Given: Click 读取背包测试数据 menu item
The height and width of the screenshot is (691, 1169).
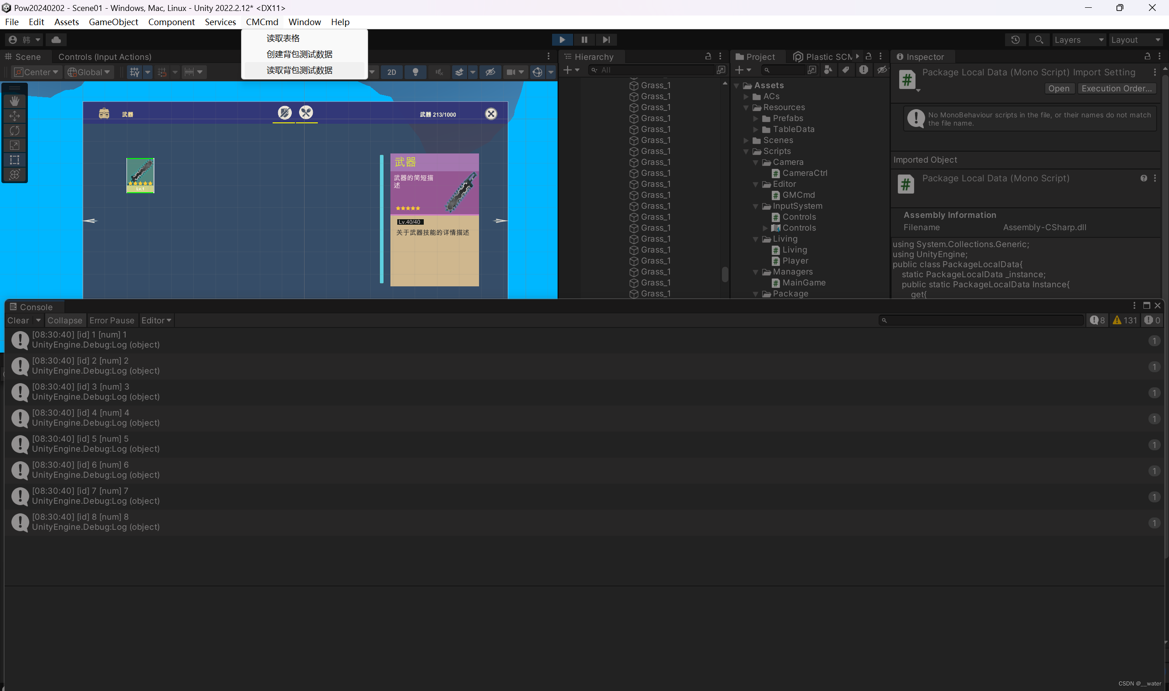Looking at the screenshot, I should (x=299, y=70).
